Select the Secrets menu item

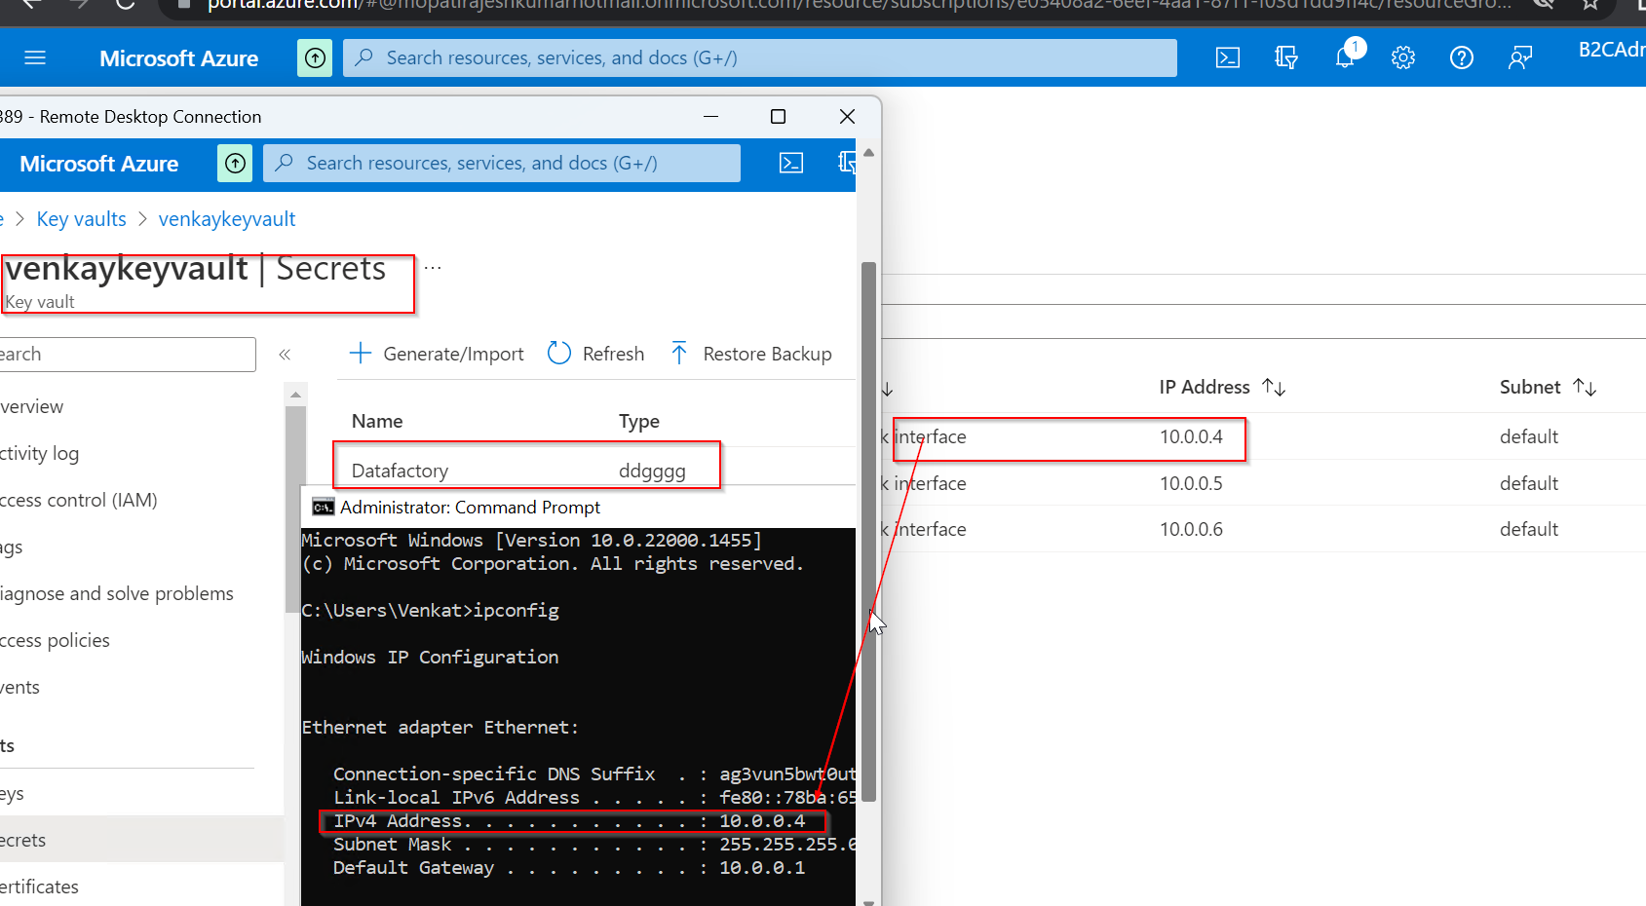pyautogui.click(x=141, y=840)
